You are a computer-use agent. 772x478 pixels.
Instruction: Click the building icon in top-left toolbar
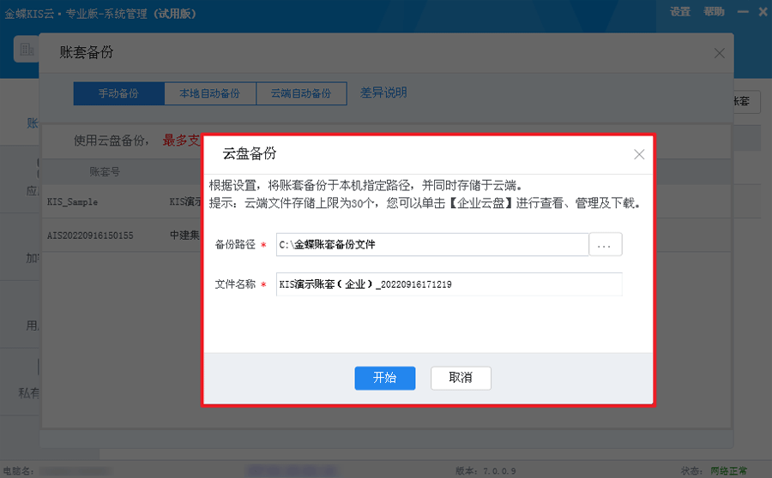pos(27,49)
